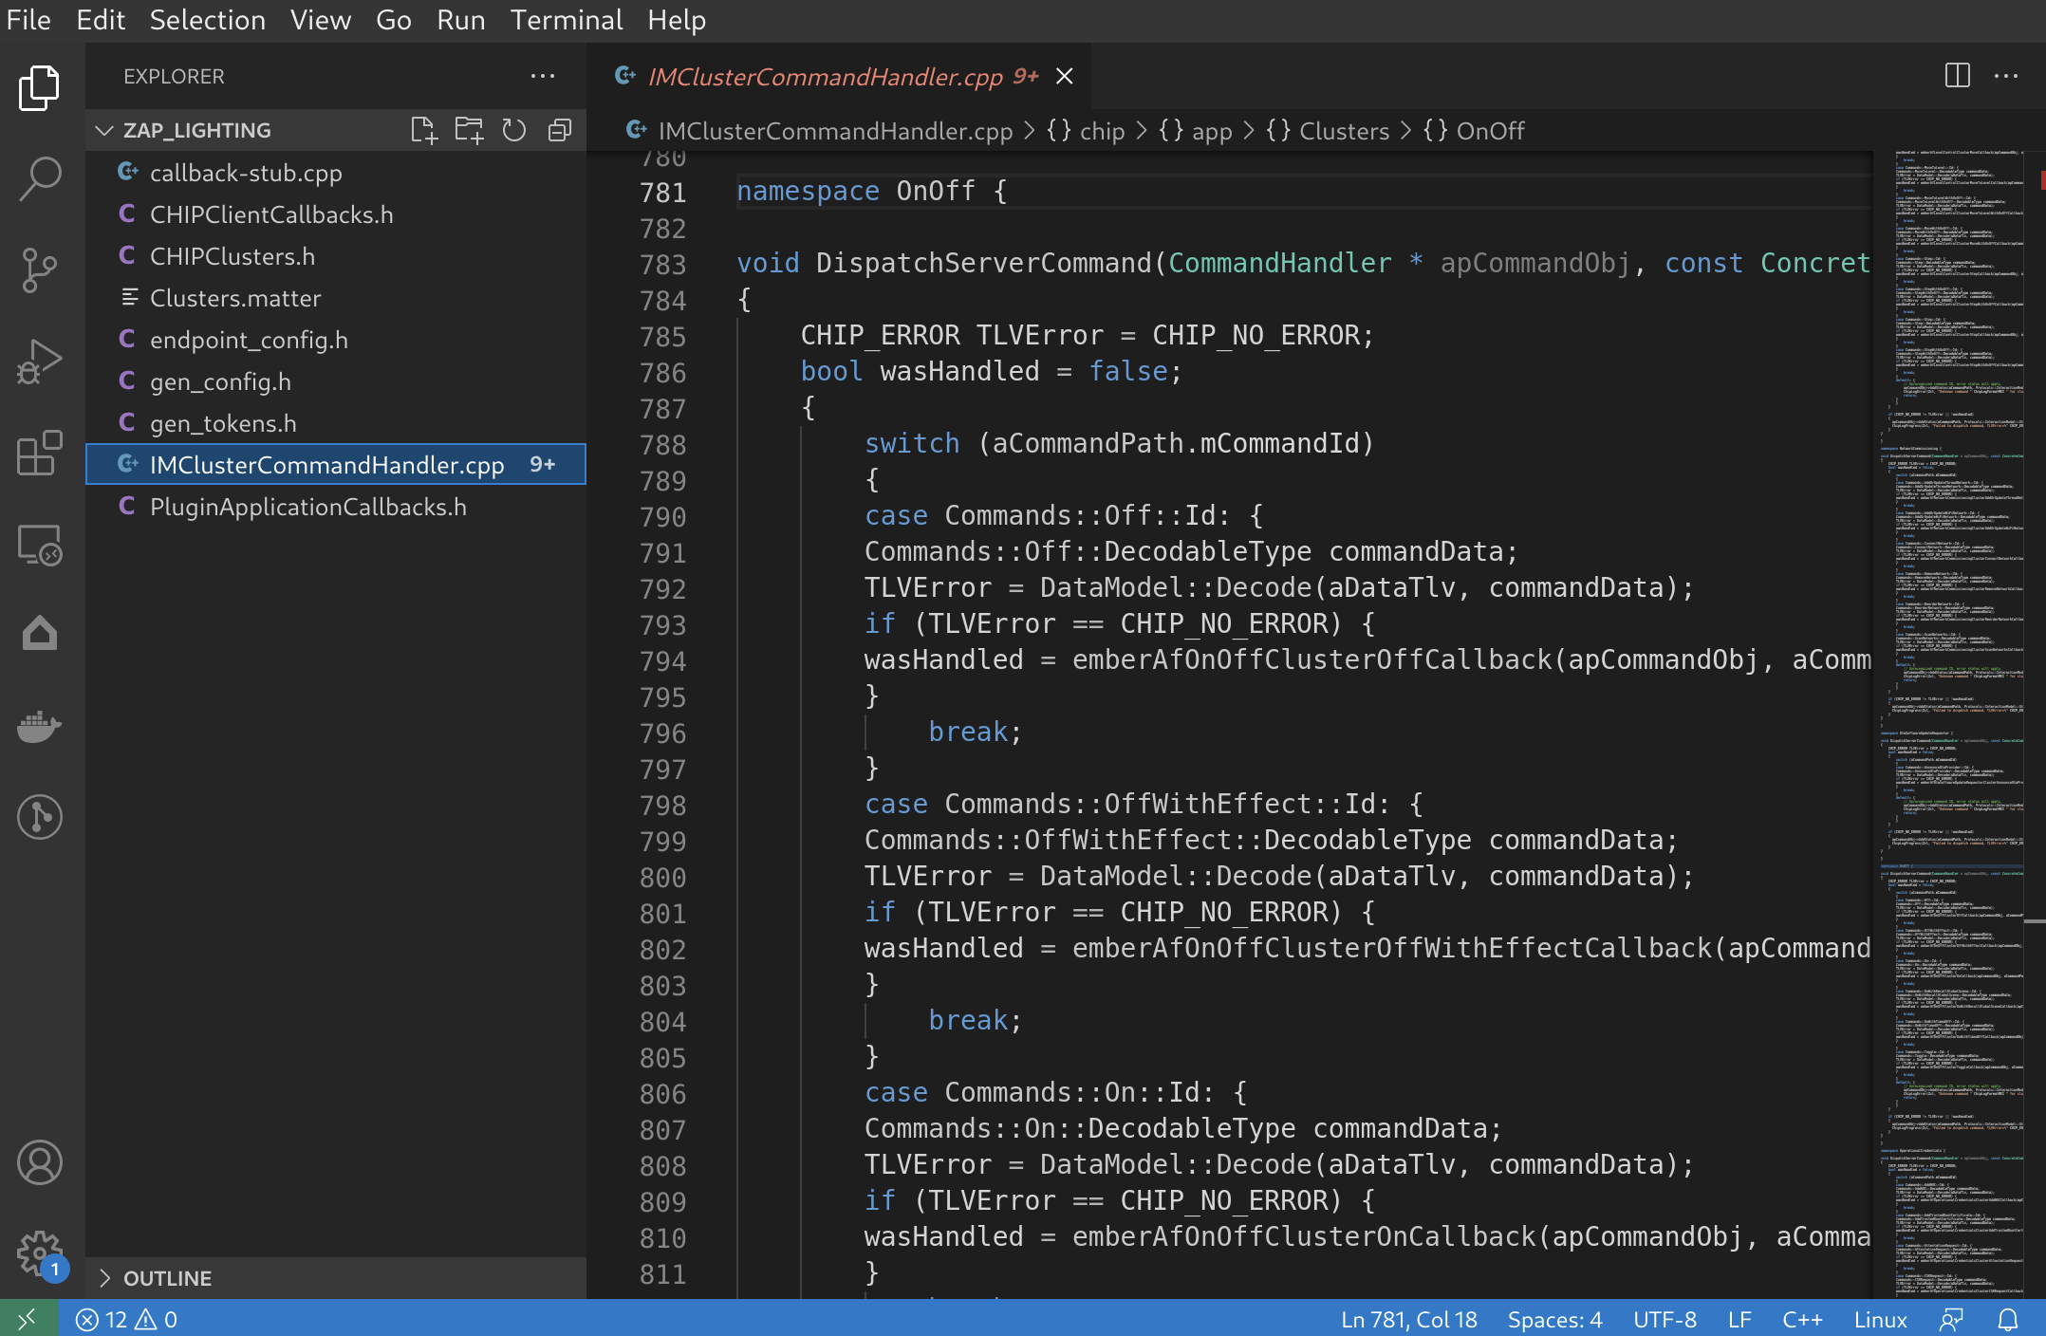Open the Terminal menu
Viewport: 2046px width, 1336px height.
coord(562,19)
